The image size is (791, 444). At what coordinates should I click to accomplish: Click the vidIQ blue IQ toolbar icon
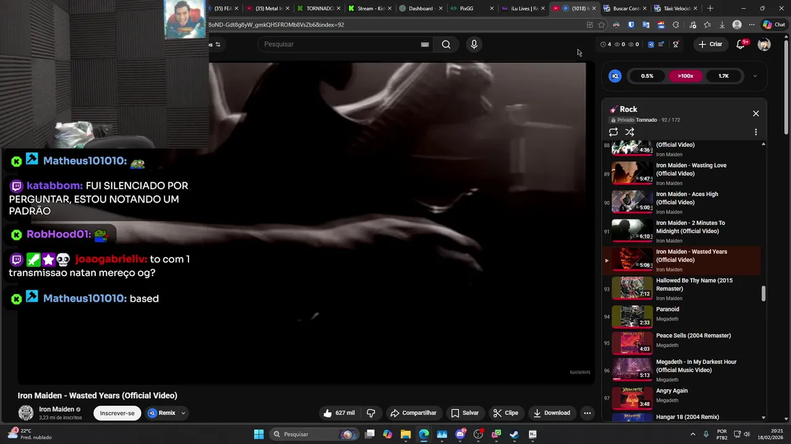[x=651, y=44]
